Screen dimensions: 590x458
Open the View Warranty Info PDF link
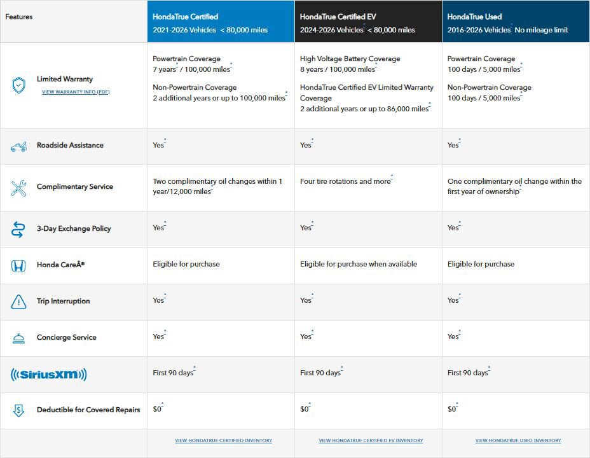(x=76, y=92)
